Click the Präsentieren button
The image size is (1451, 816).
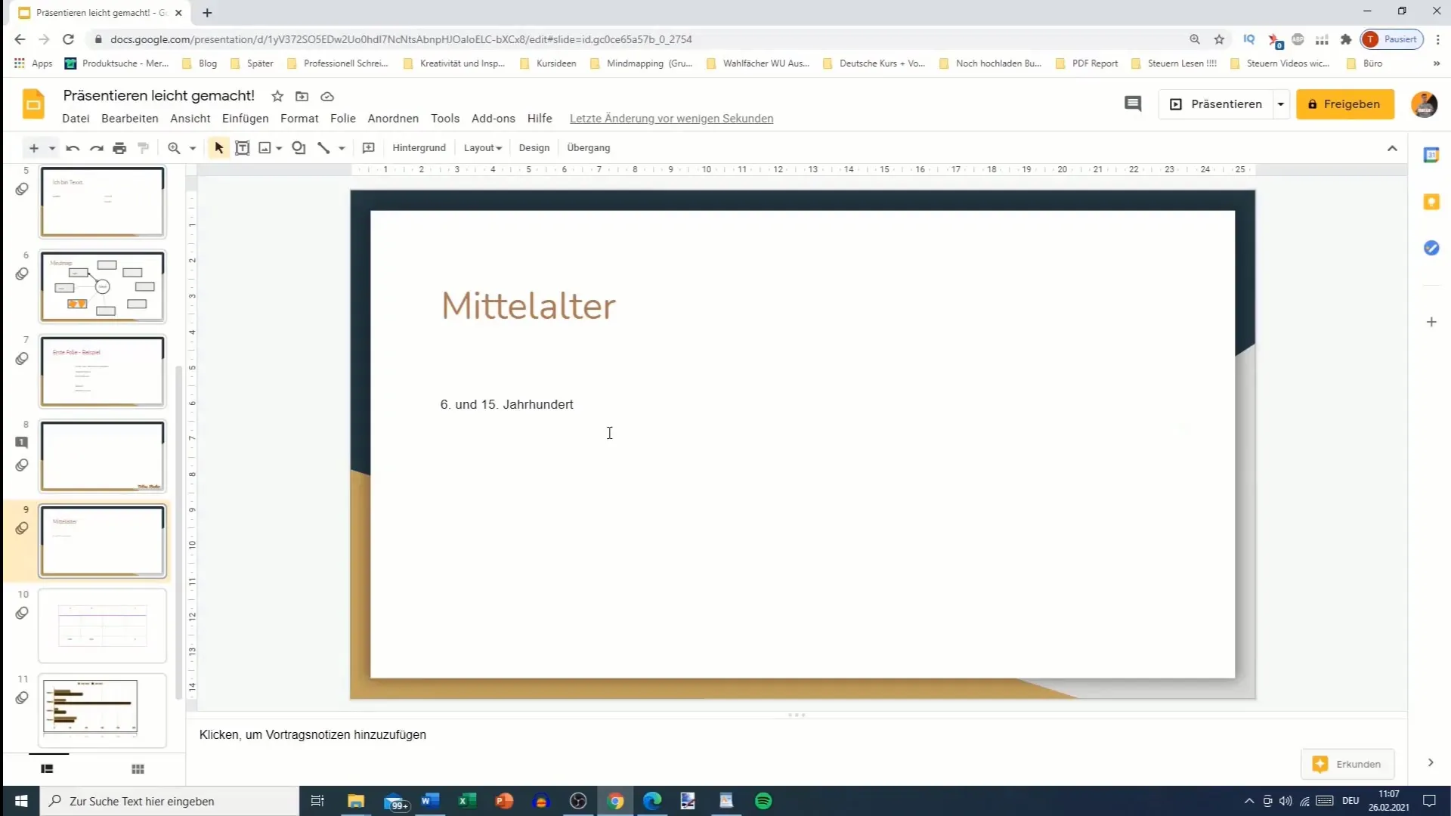1216,104
